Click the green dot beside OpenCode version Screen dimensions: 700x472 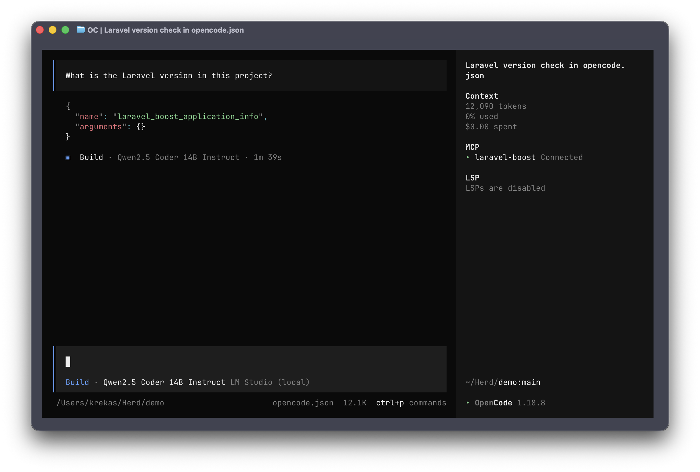pyautogui.click(x=468, y=403)
